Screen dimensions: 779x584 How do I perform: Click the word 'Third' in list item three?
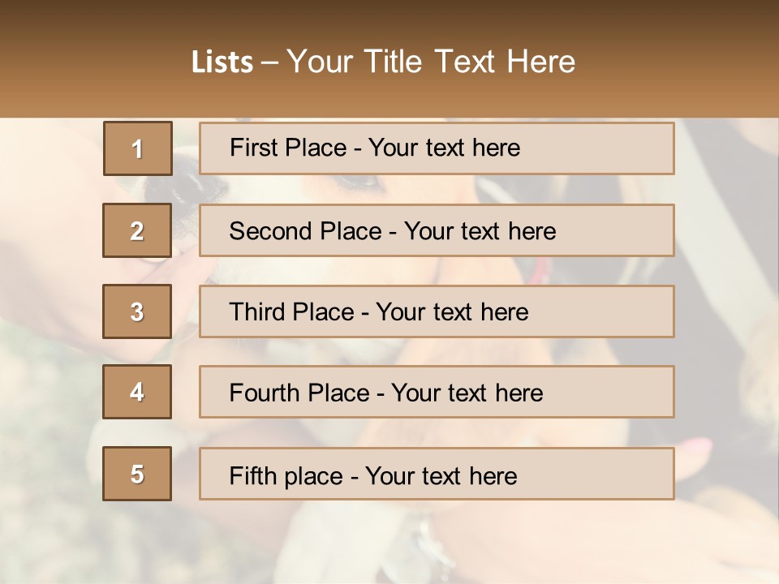(256, 312)
